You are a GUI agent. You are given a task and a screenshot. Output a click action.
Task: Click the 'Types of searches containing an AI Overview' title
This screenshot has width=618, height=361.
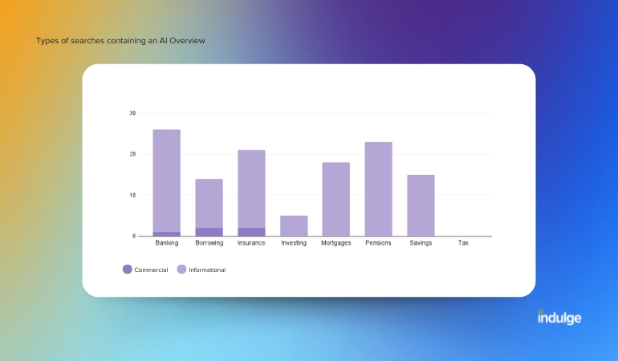tap(120, 41)
